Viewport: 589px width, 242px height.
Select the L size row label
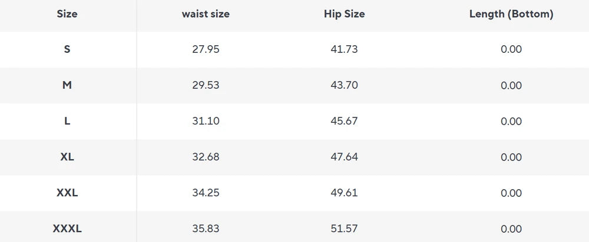[67, 122]
